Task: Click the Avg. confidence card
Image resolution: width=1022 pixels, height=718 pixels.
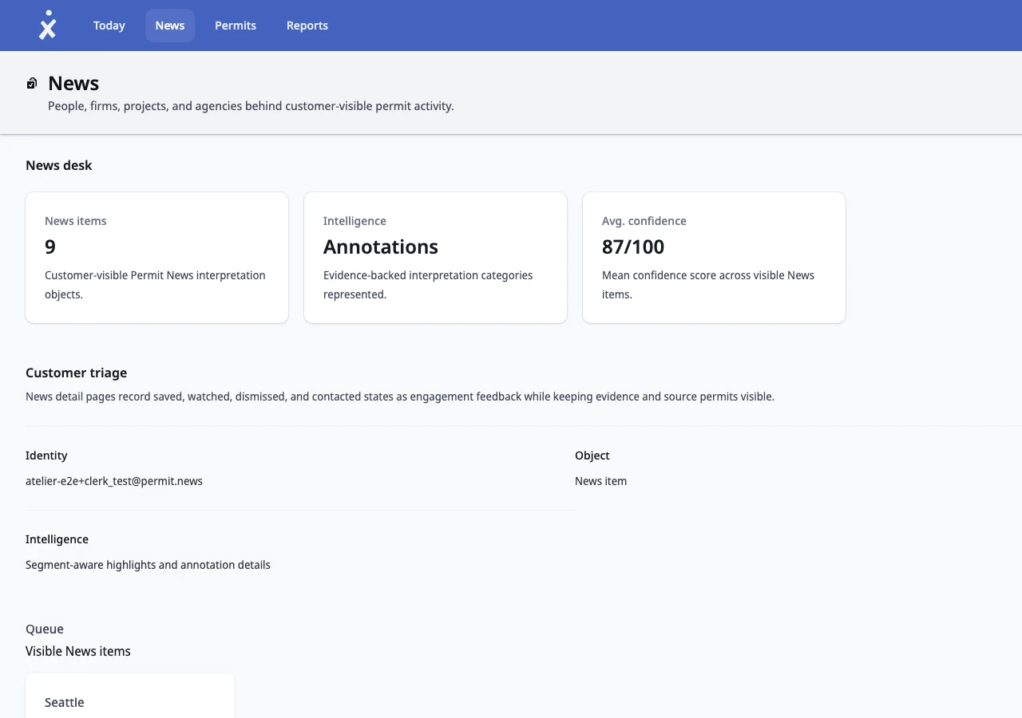Action: coord(714,258)
